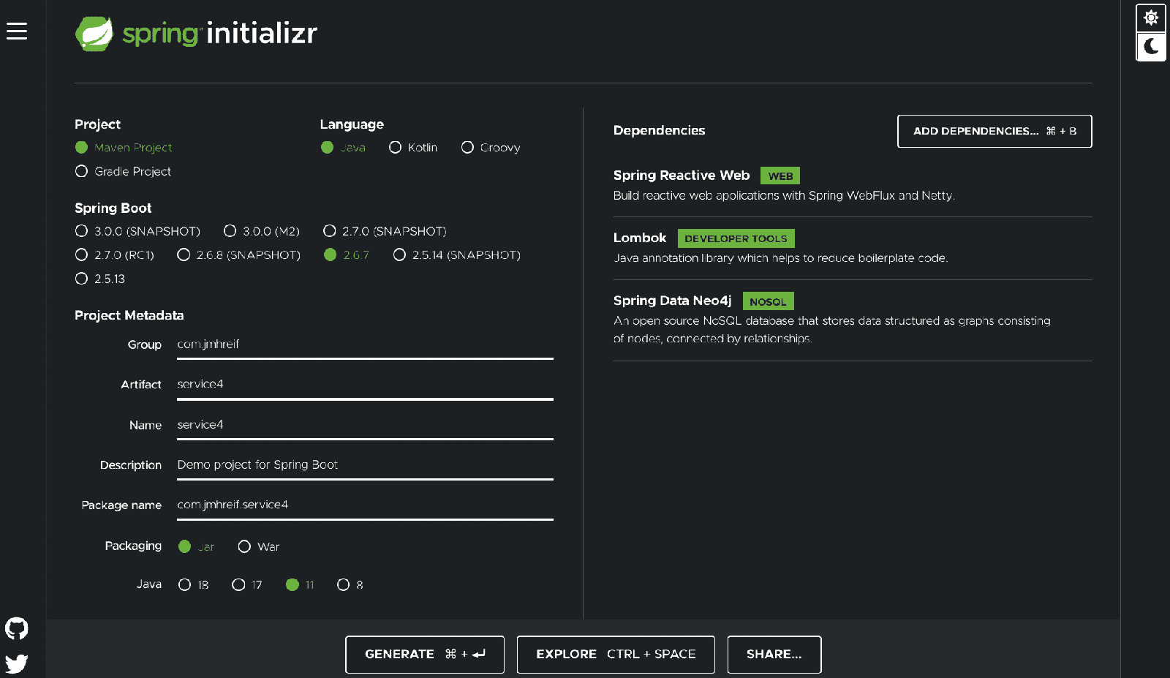Select Spring Boot 2.7.0 (RC1)

(115, 255)
